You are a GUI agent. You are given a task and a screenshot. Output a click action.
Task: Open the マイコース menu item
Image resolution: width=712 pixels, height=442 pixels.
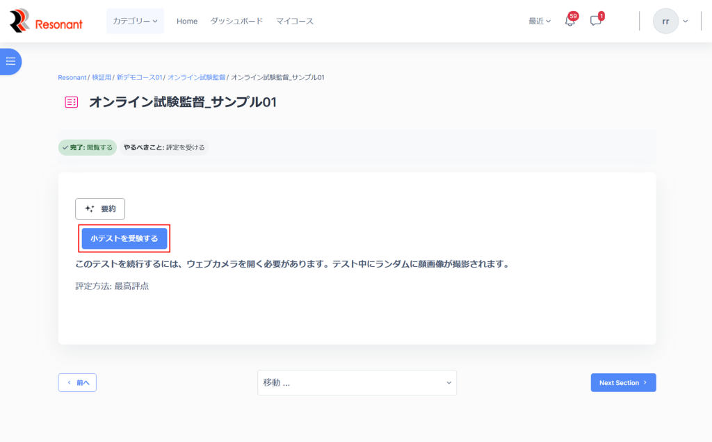(x=295, y=21)
